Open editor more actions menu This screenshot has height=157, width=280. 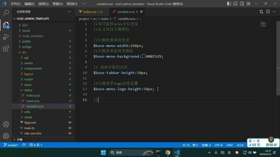click(274, 12)
